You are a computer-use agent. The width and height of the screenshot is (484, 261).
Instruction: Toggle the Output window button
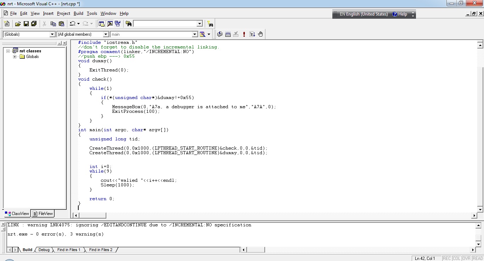[x=110, y=24]
